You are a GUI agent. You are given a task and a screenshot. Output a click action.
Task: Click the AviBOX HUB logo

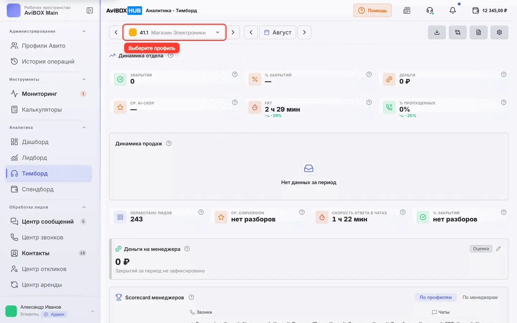tap(124, 10)
